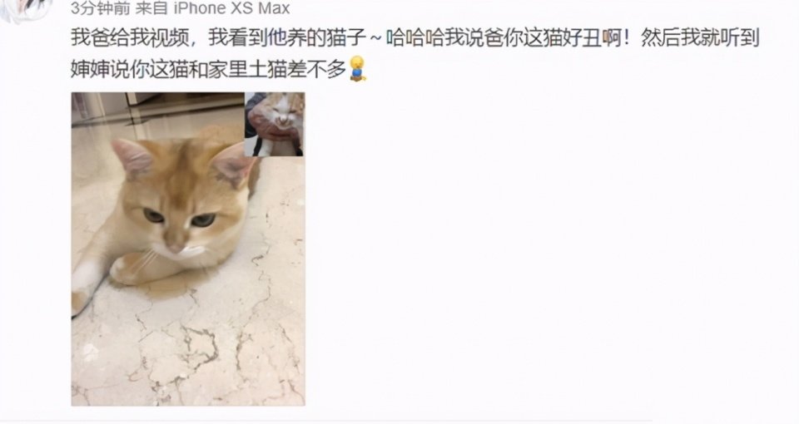Click the cat's left pink ear
Image resolution: width=799 pixels, height=424 pixels.
132,156
